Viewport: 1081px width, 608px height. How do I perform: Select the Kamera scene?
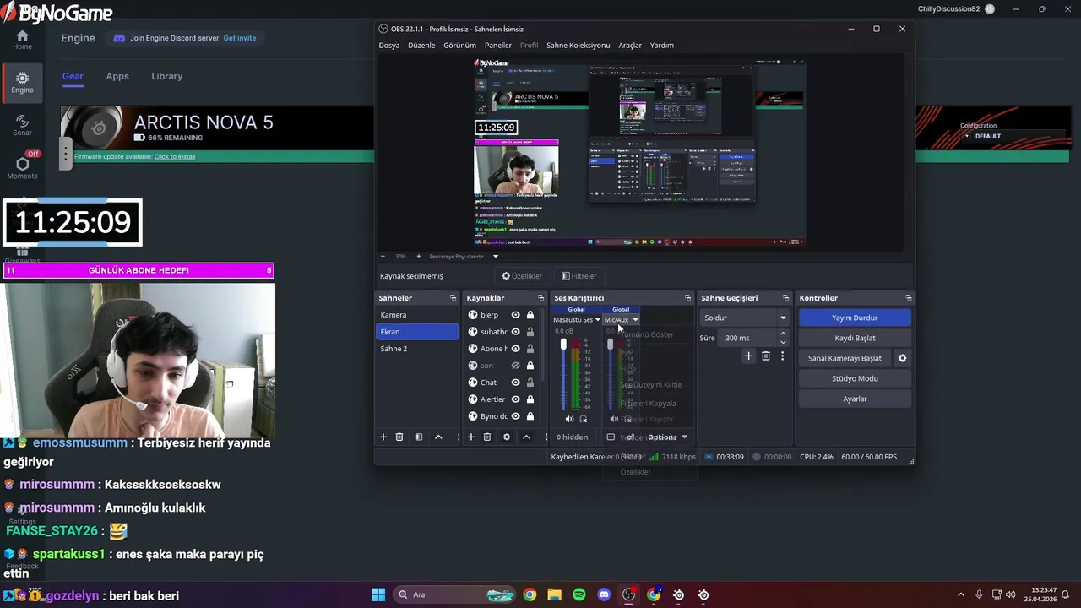tap(417, 315)
